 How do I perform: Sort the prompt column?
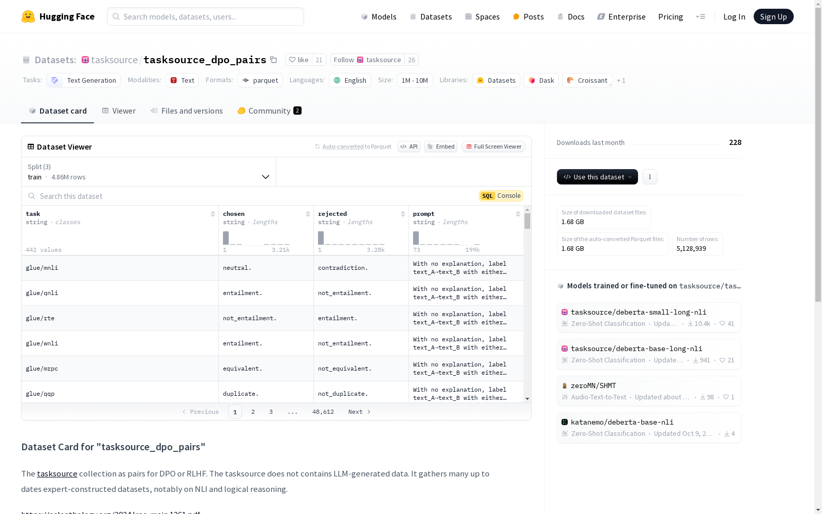coord(518,214)
